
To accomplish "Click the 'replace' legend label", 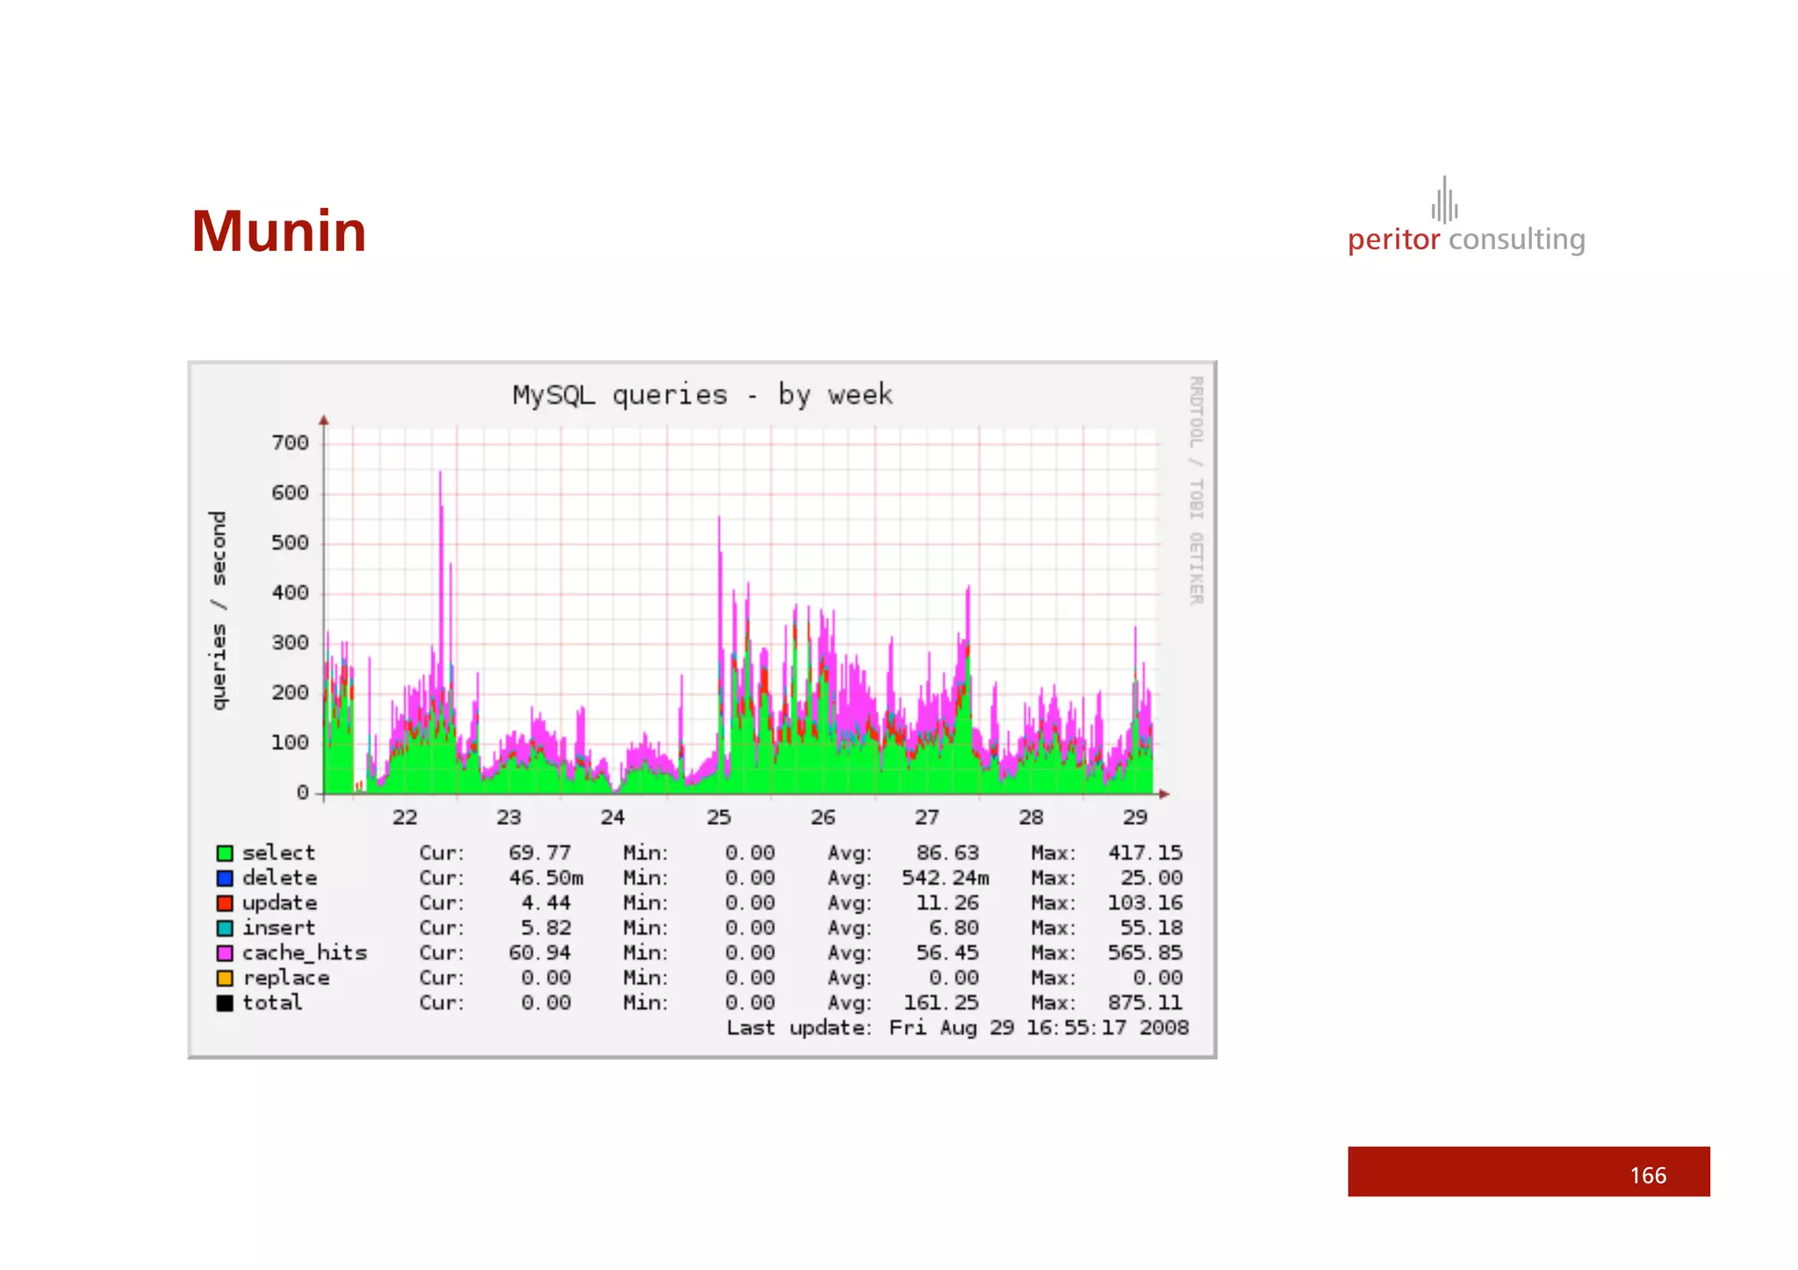I will pos(286,978).
